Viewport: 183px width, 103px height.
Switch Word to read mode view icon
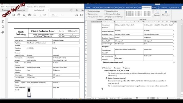pyautogui.click(x=148, y=98)
